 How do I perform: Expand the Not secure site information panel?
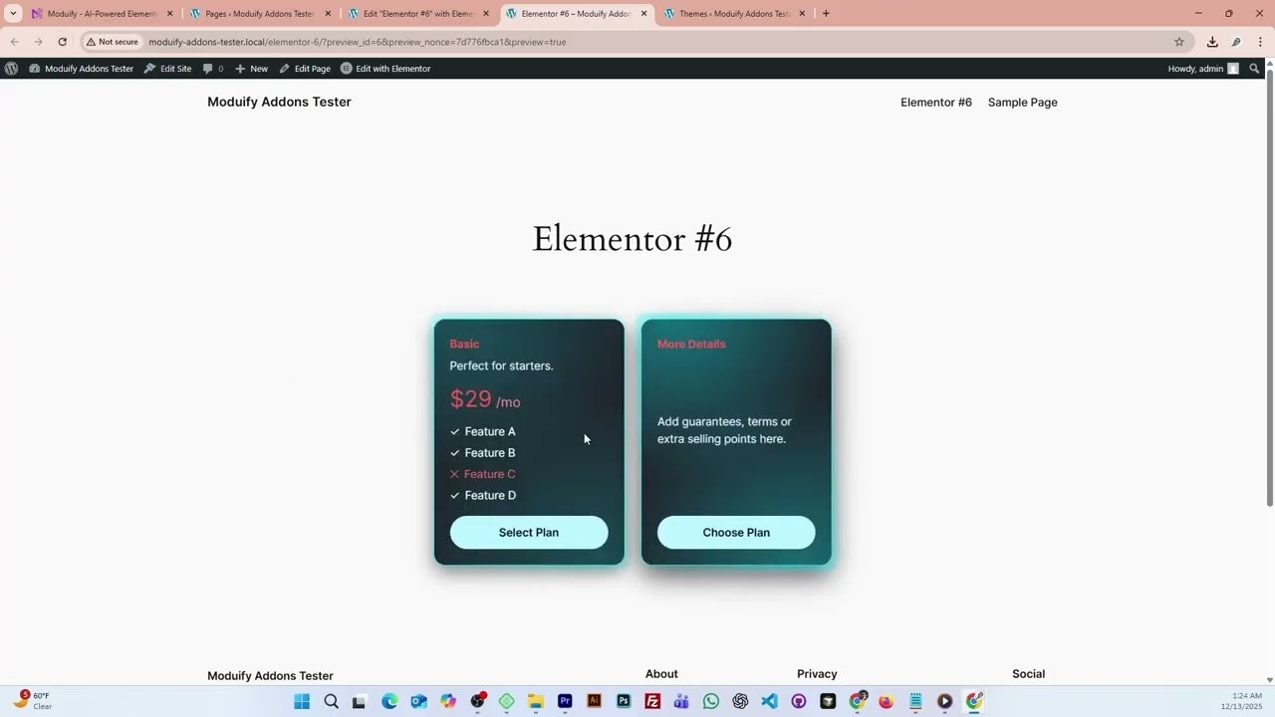[112, 42]
